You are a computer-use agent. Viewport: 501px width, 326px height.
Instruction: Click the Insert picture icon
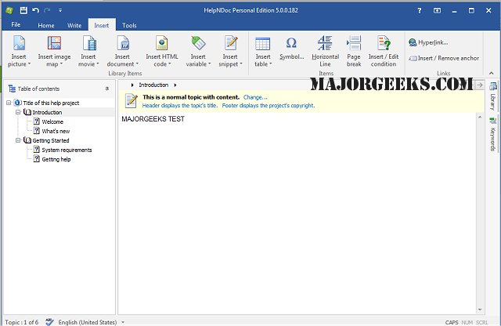tap(20, 44)
